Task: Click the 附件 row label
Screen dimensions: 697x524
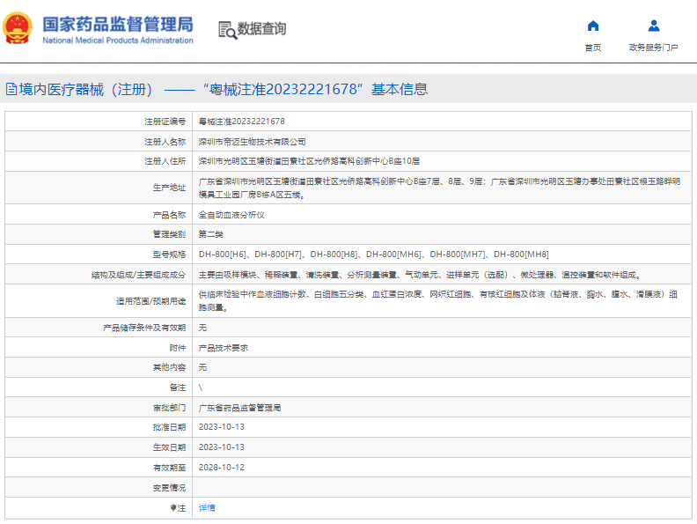Action: 178,348
